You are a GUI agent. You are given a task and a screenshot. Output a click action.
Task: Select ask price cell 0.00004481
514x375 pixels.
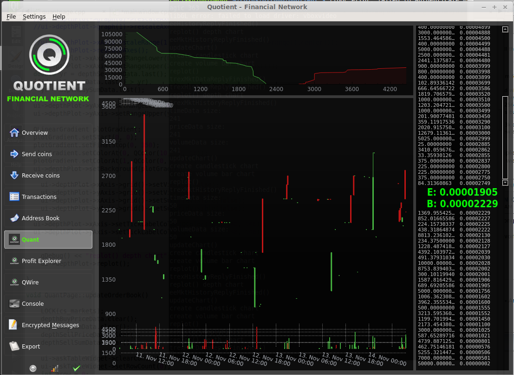[x=475, y=55]
